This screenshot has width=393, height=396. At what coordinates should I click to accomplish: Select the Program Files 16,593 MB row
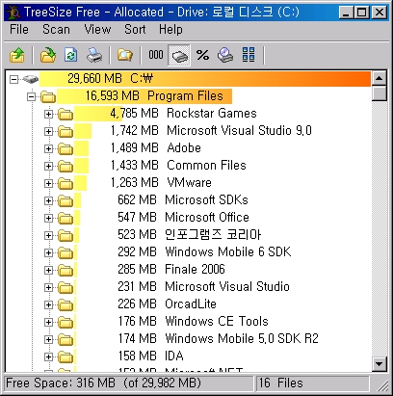coord(144,96)
